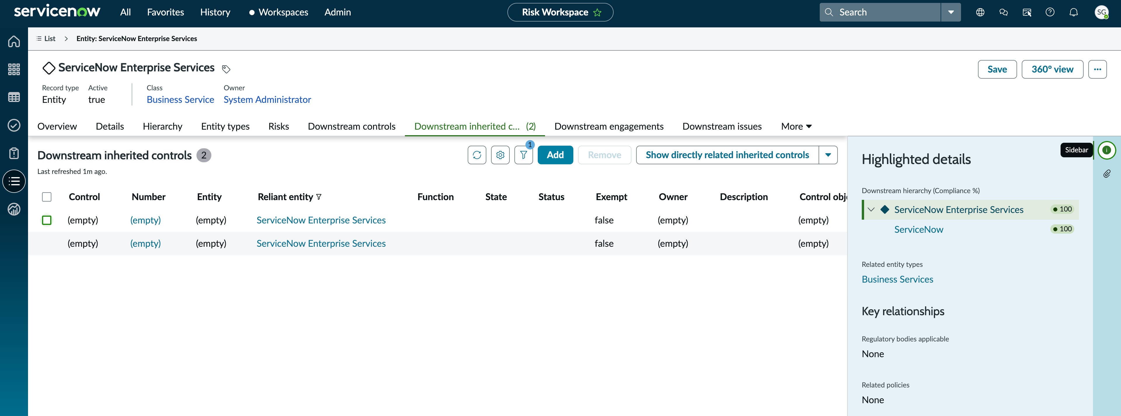Open the list filter funnel
The height and width of the screenshot is (416, 1121).
tap(523, 155)
